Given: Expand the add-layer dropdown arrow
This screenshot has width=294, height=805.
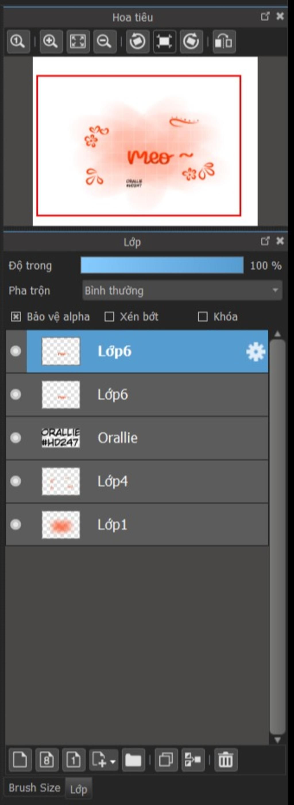Looking at the screenshot, I should (113, 761).
